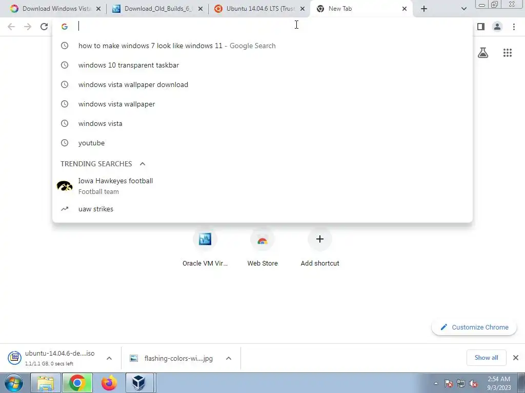Open the clock showing 2:54 AM
The image size is (525, 393).
point(499,383)
